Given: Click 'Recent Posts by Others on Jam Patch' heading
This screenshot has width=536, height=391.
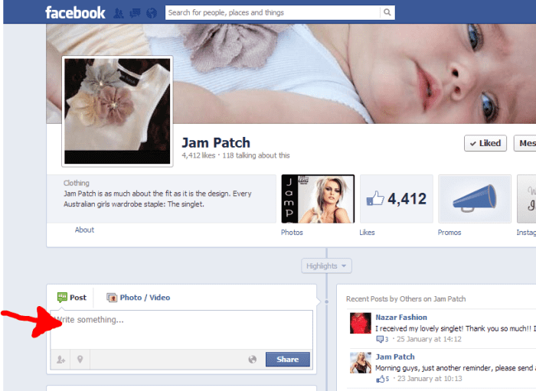Looking at the screenshot, I should click(x=406, y=299).
